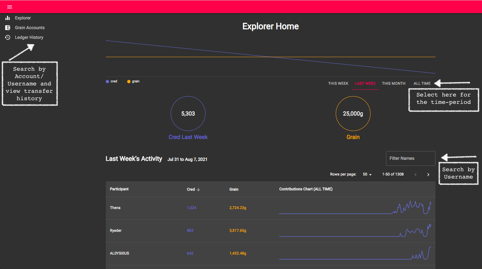Click the Cred Last Week label

[x=188, y=137]
